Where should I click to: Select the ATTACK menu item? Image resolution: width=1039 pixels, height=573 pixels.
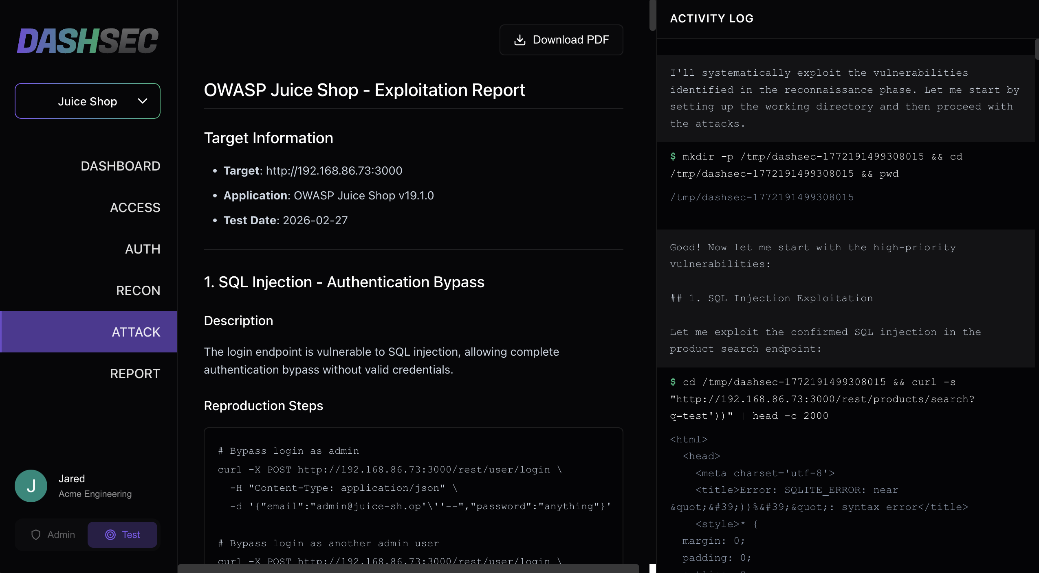coord(136,332)
